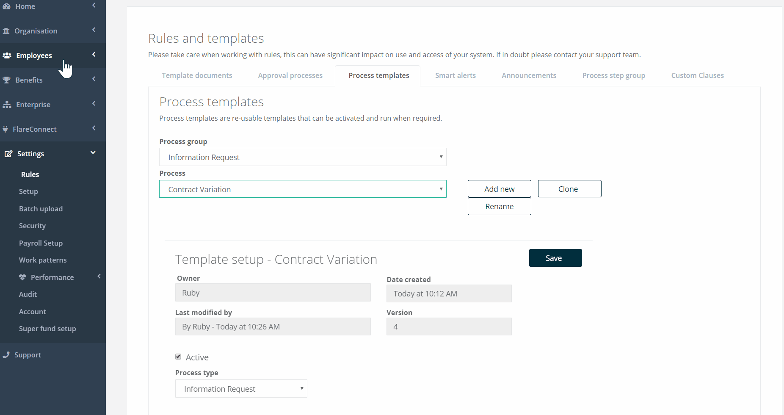The image size is (784, 415).
Task: Click the Support phone icon
Action: point(6,355)
